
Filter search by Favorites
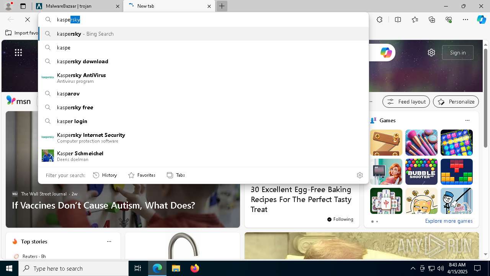(142, 175)
